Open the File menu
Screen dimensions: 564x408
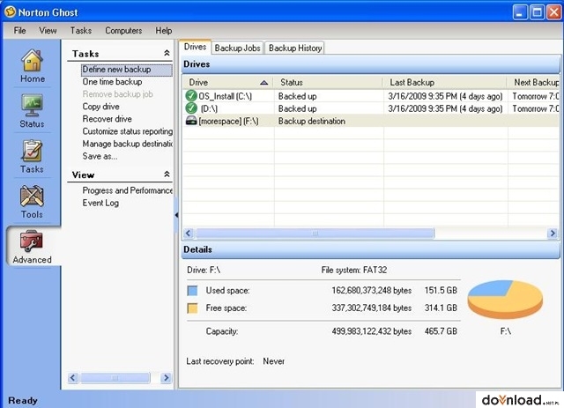tap(19, 31)
